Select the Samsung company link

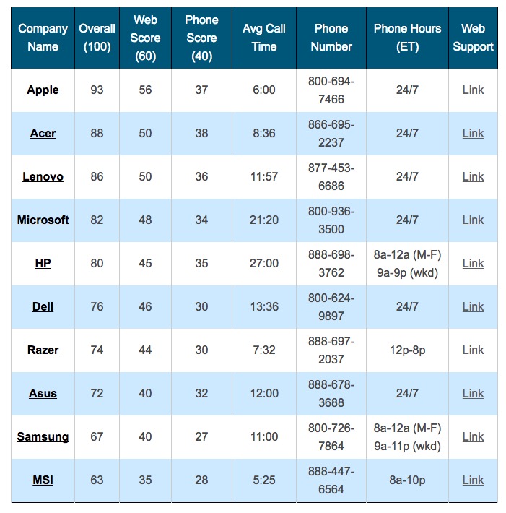(x=43, y=437)
